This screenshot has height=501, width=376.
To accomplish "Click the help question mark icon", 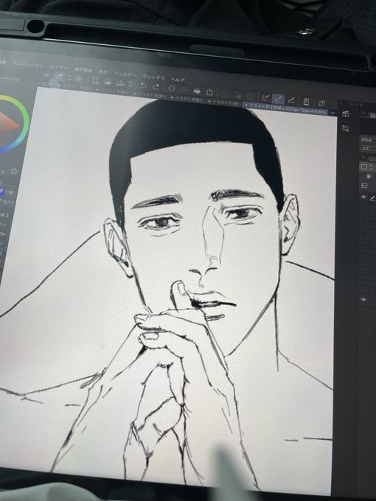I will click(321, 103).
